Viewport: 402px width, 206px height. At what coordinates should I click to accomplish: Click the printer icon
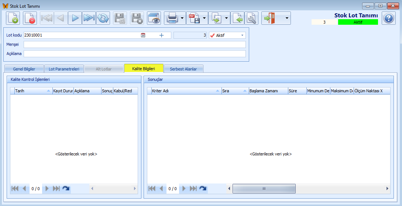coord(172,18)
